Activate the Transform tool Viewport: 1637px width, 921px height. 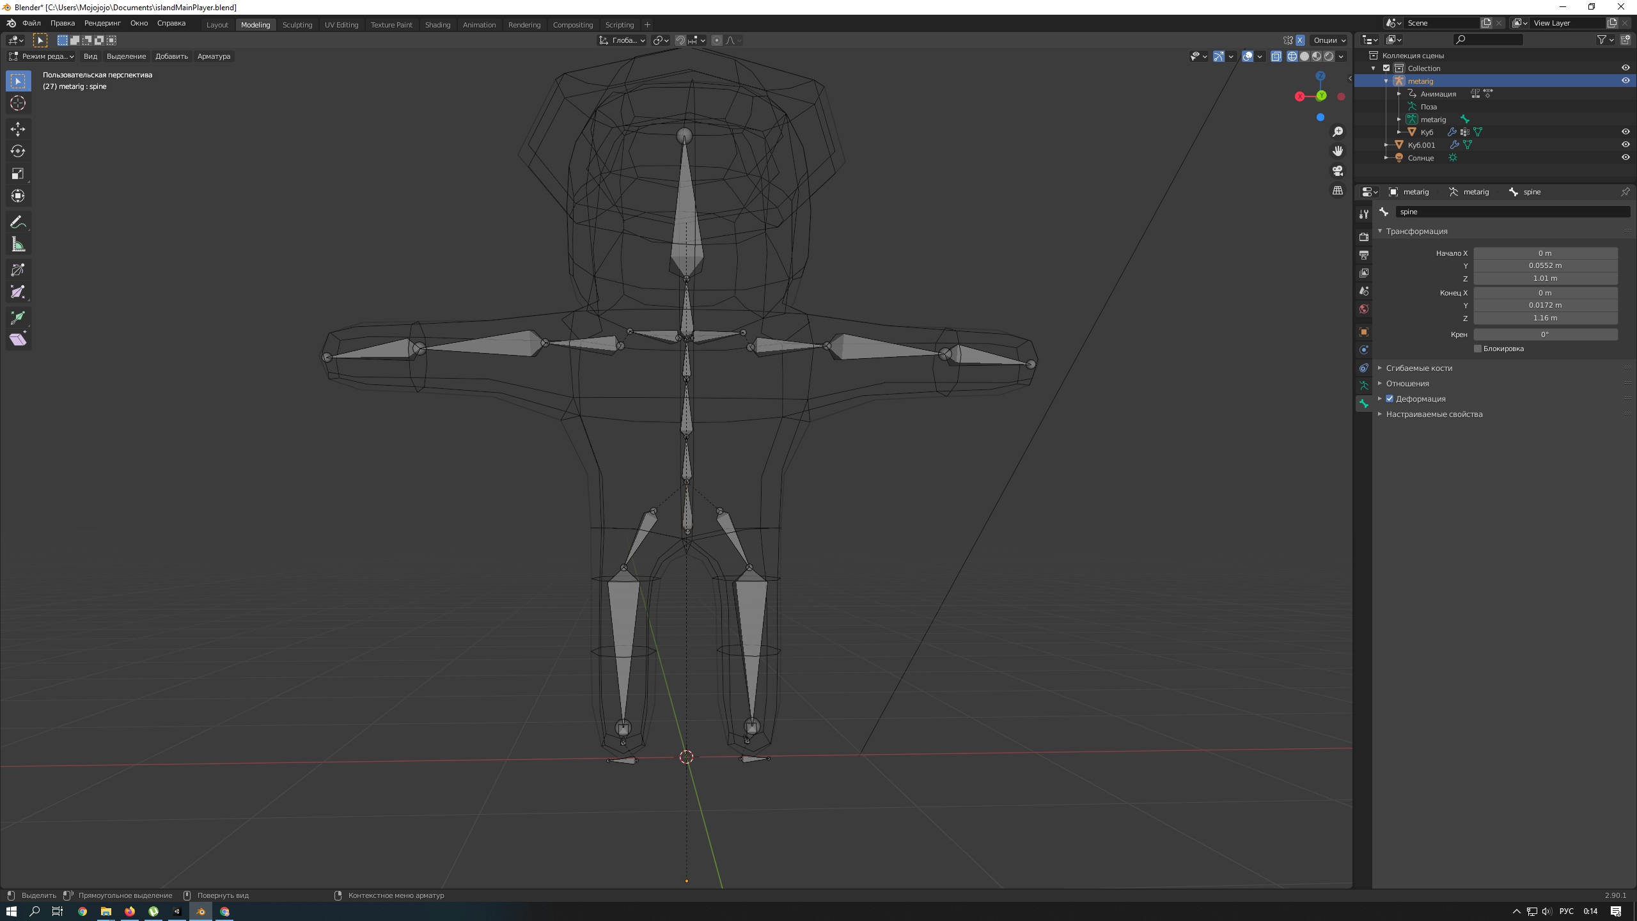18,196
